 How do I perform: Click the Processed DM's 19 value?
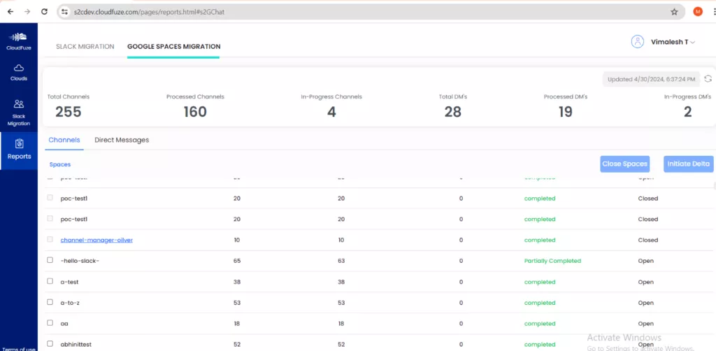coord(565,112)
